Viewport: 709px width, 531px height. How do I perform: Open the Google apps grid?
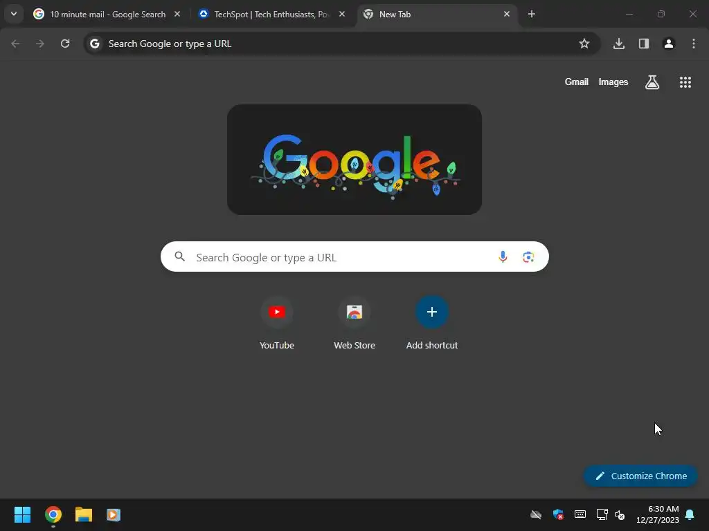point(685,82)
